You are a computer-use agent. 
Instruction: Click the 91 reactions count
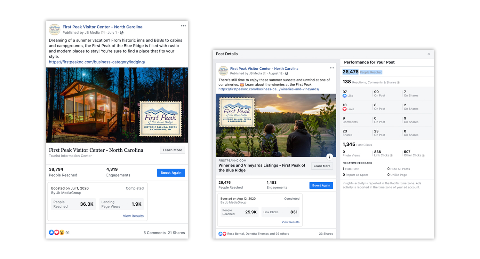pyautogui.click(x=68, y=233)
